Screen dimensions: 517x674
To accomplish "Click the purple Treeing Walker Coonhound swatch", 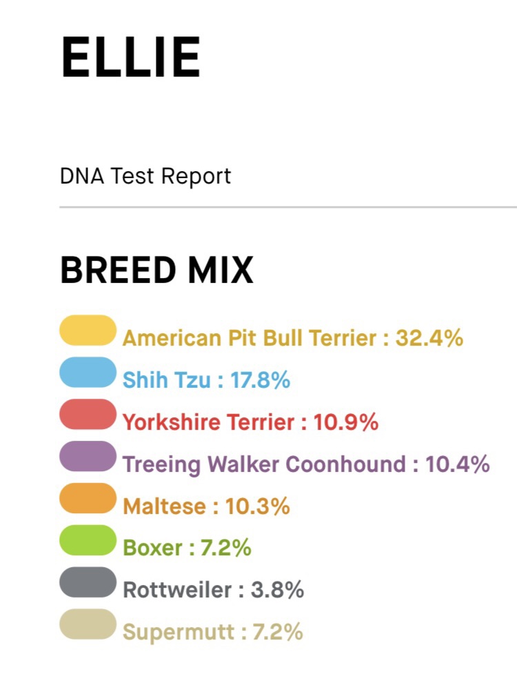I will click(x=88, y=457).
